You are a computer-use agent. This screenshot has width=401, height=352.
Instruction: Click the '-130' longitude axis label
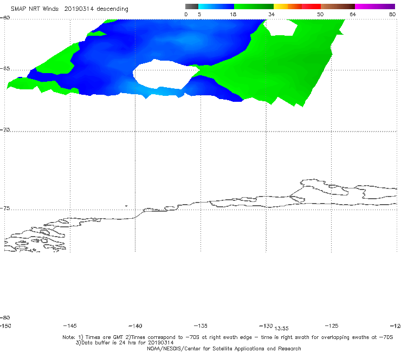(x=266, y=326)
